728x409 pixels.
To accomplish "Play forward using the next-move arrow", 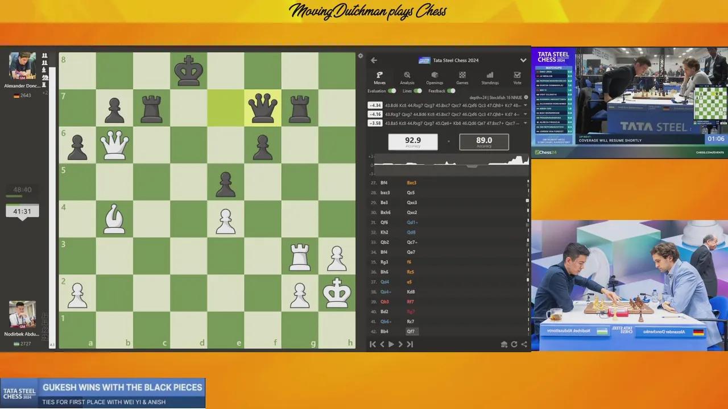I will pyautogui.click(x=400, y=344).
